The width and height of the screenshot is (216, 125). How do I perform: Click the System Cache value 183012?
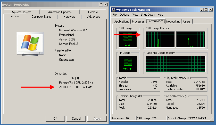[x=200, y=89]
